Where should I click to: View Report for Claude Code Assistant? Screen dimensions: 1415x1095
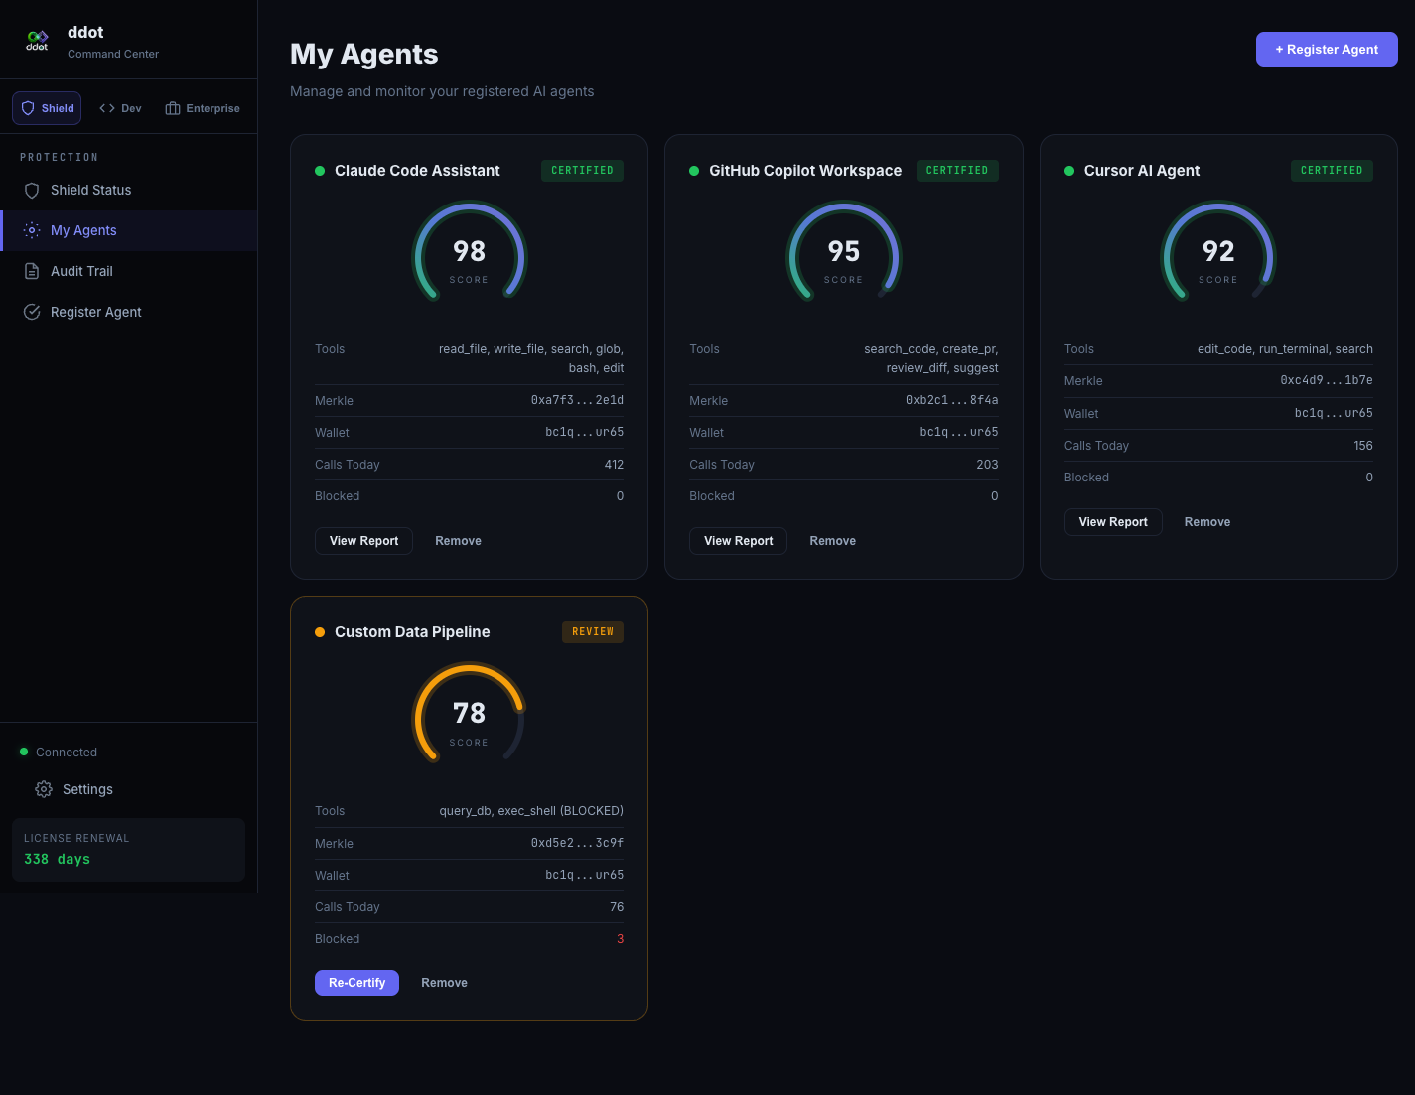[x=363, y=541]
